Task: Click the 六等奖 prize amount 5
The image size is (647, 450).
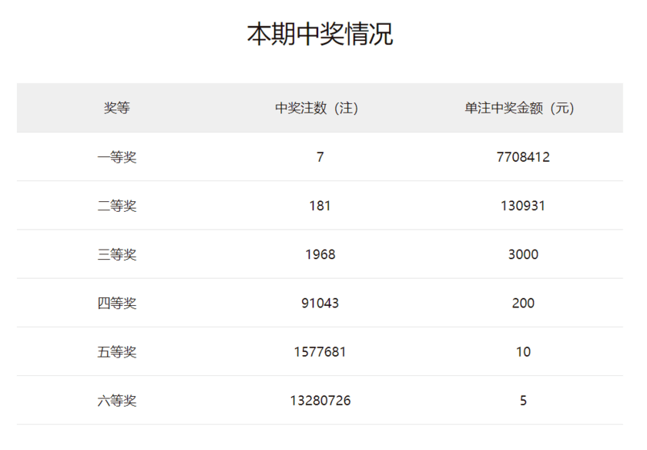Action: click(x=523, y=401)
